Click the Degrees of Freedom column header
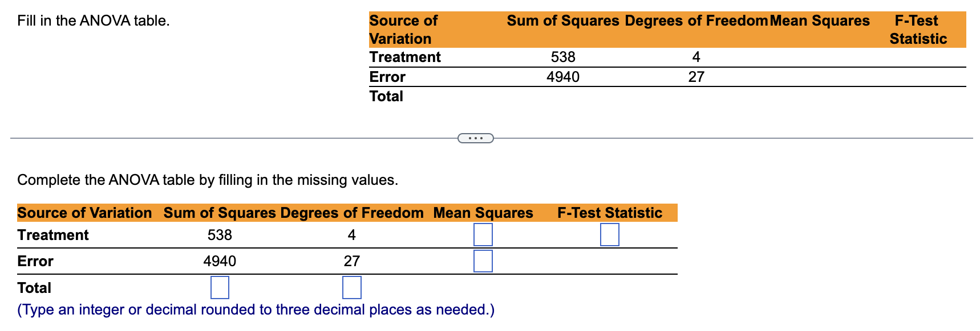980x331 pixels. pos(352,213)
